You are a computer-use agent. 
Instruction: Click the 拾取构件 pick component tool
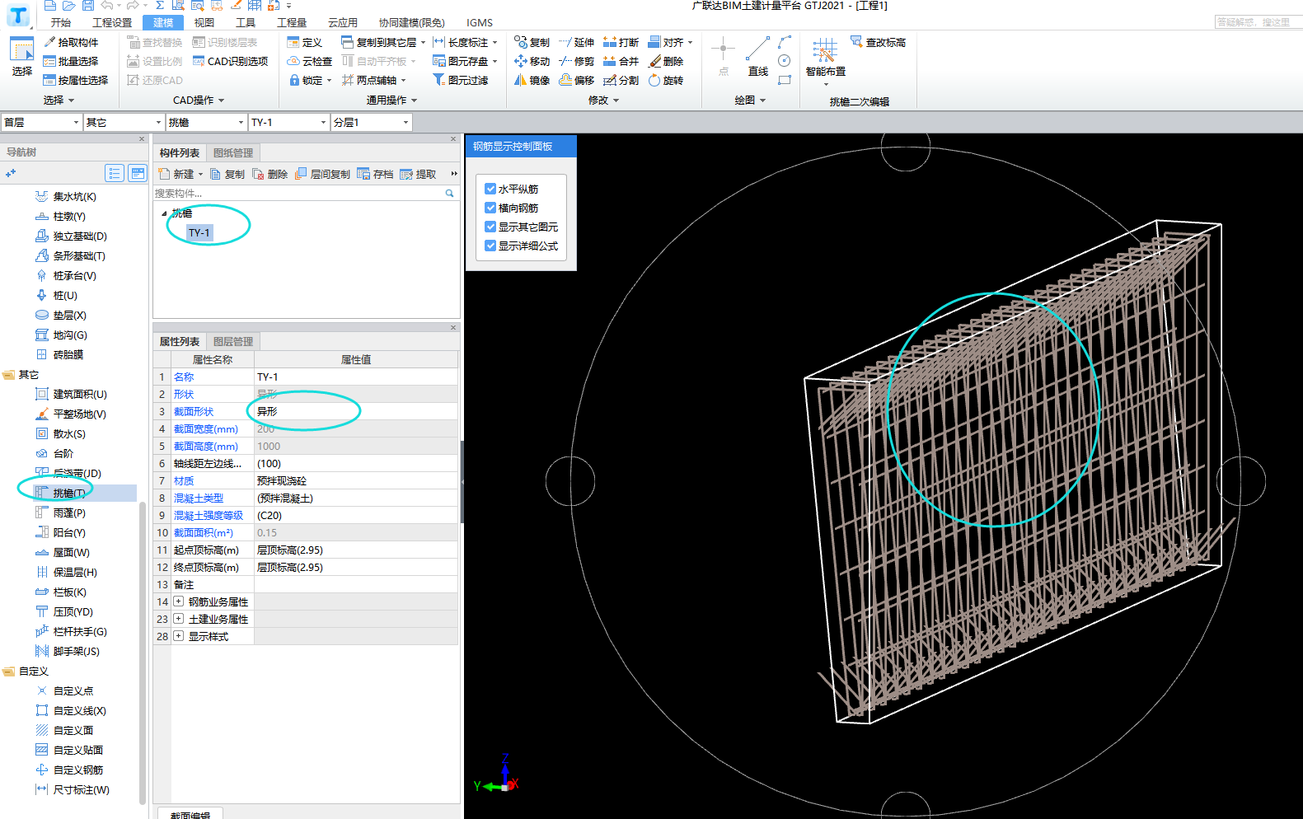tap(71, 42)
